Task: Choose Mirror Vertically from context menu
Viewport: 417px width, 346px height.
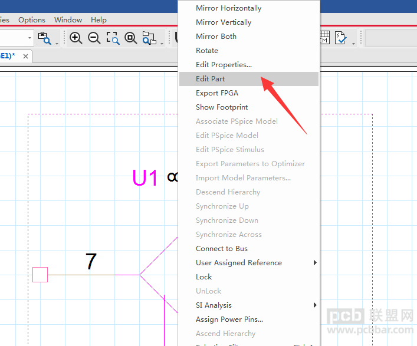Action: pos(249,22)
